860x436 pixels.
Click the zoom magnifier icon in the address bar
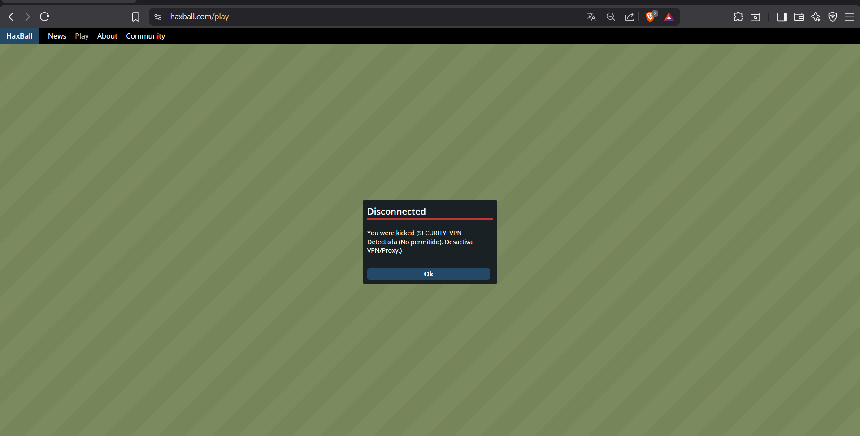(x=611, y=17)
